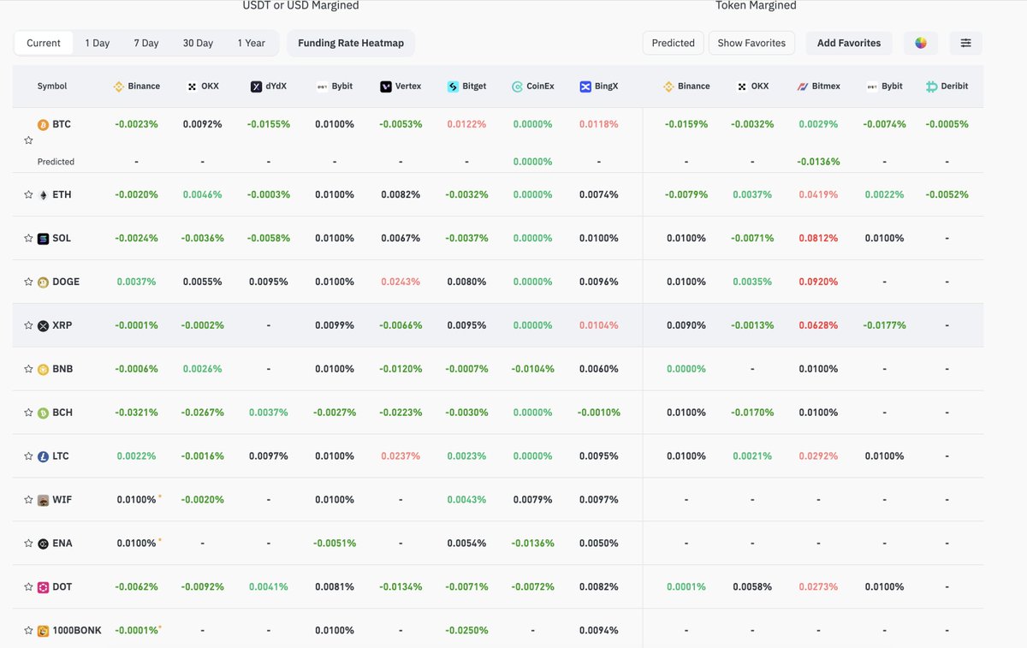Click the XRP coin icon

pos(43,325)
